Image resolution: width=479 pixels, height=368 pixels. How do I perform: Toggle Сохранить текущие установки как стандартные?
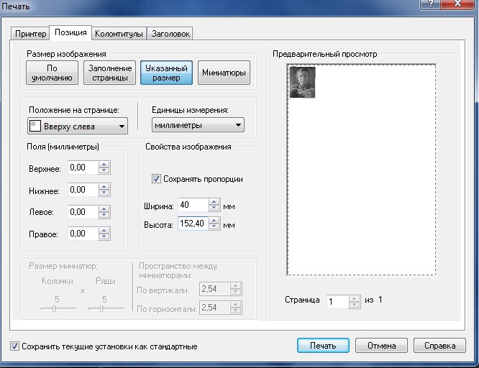[14, 346]
